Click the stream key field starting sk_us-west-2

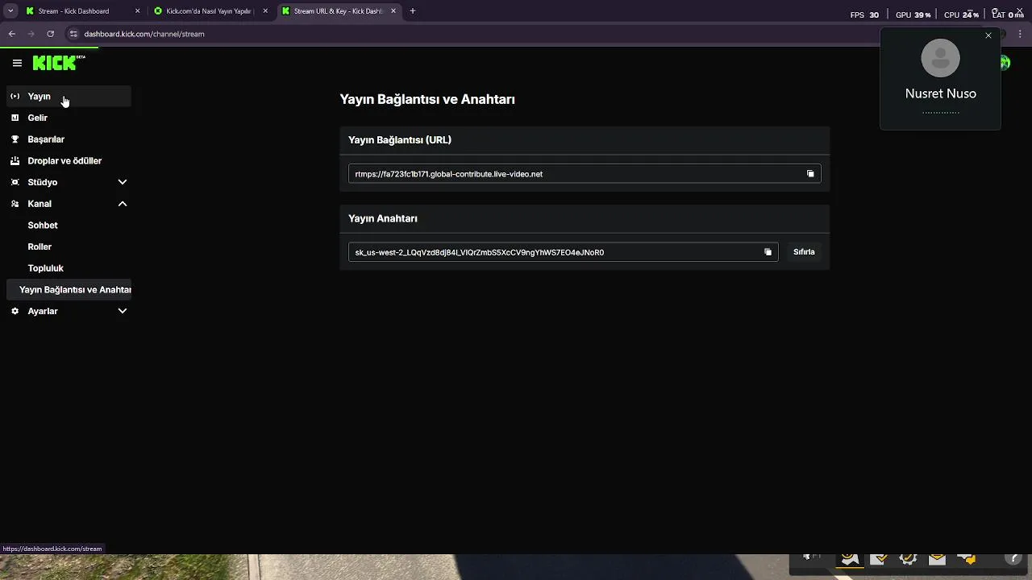tap(563, 252)
